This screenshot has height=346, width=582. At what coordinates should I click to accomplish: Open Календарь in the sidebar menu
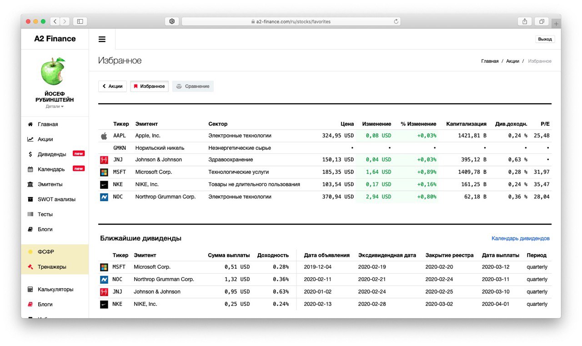pyautogui.click(x=51, y=169)
